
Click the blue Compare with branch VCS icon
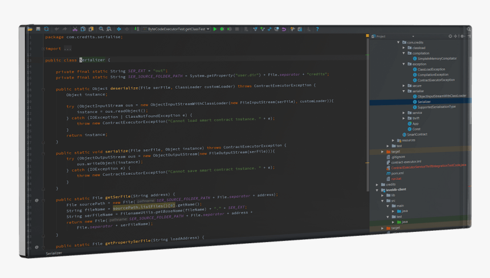tap(269, 29)
